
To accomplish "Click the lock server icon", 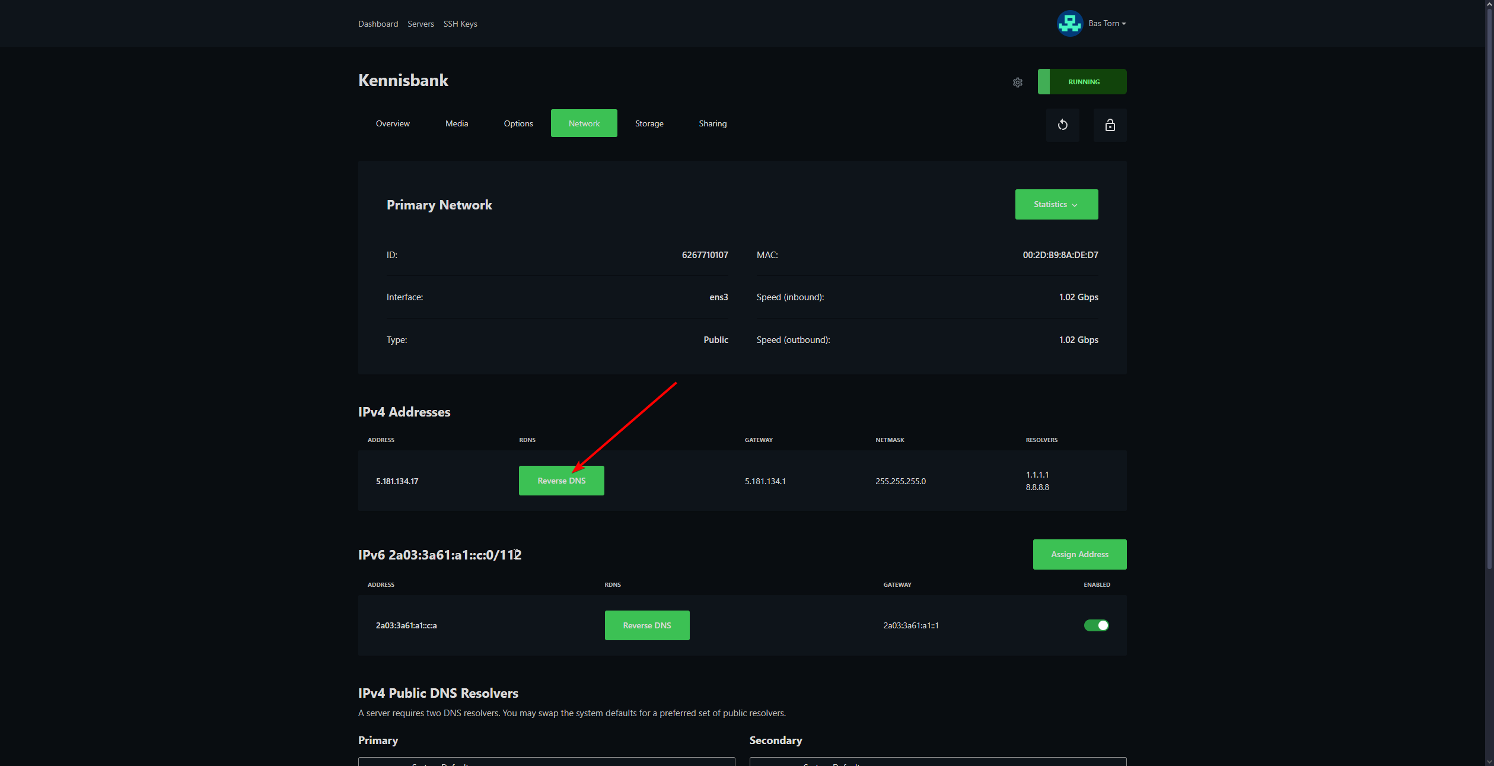I will (x=1110, y=125).
